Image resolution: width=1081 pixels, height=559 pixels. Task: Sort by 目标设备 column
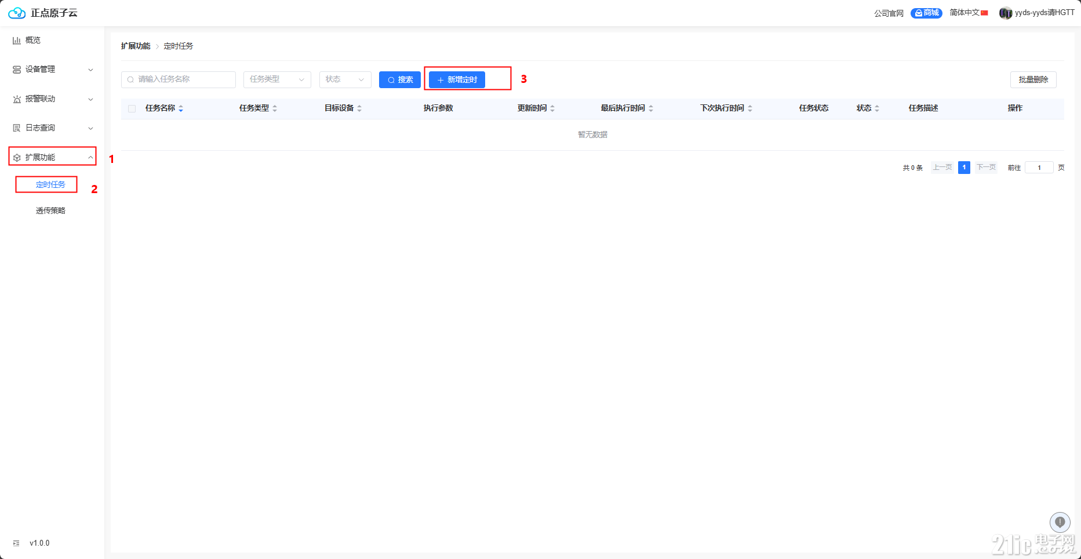359,108
